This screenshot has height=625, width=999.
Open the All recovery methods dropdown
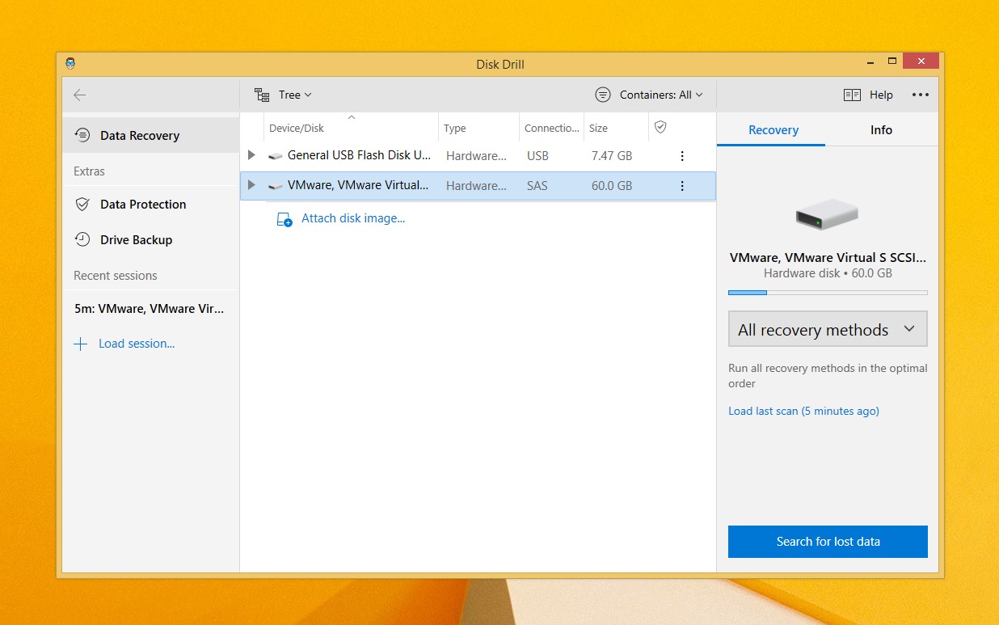click(828, 330)
